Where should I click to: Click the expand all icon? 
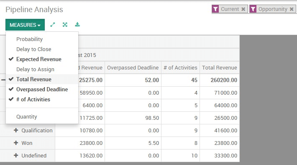65,25
